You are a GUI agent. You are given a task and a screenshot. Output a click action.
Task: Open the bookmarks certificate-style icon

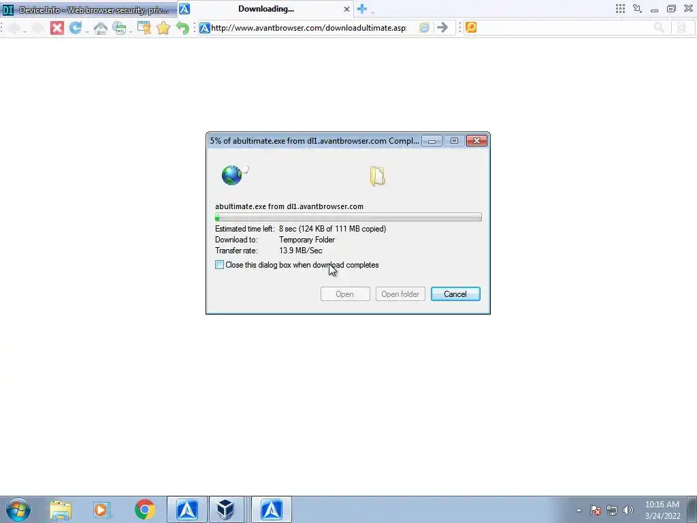coord(144,28)
